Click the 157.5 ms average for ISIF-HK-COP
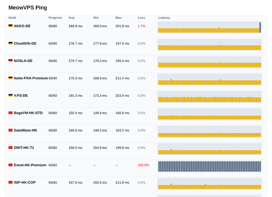 click(x=75, y=182)
